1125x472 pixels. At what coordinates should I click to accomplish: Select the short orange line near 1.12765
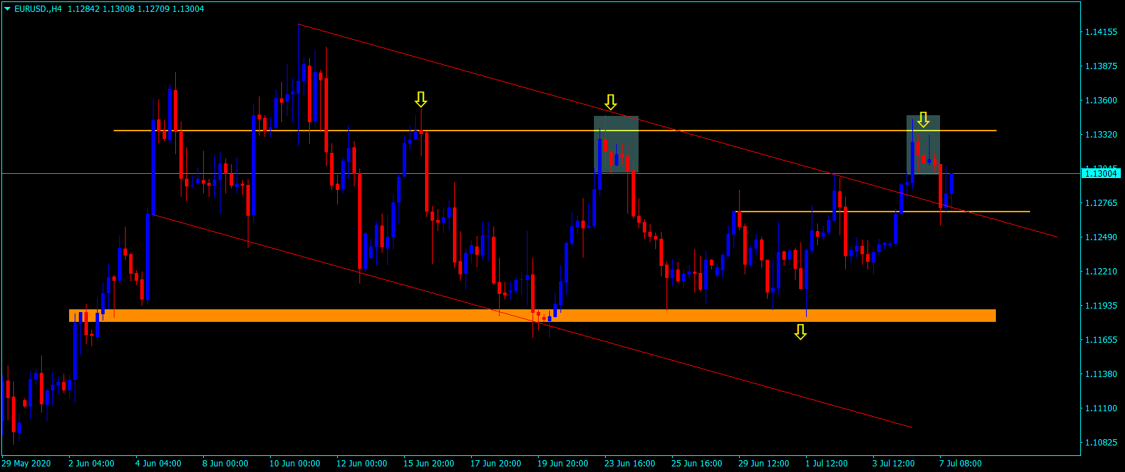pos(883,211)
